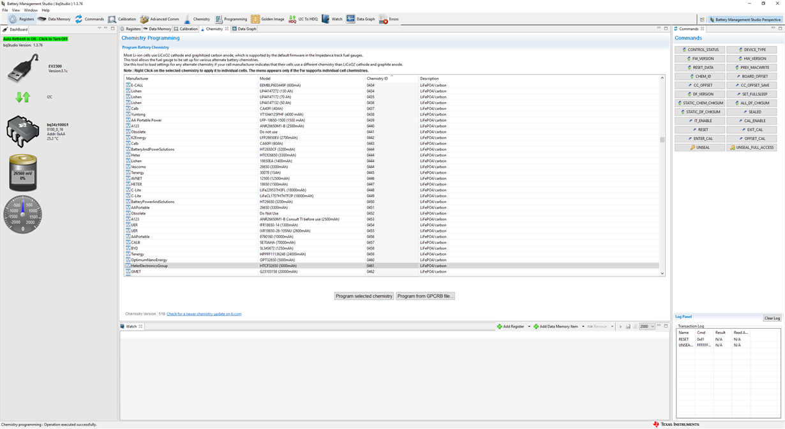This screenshot has width=785, height=429.
Task: Switch to the Data Memory tab
Action: pyautogui.click(x=157, y=29)
